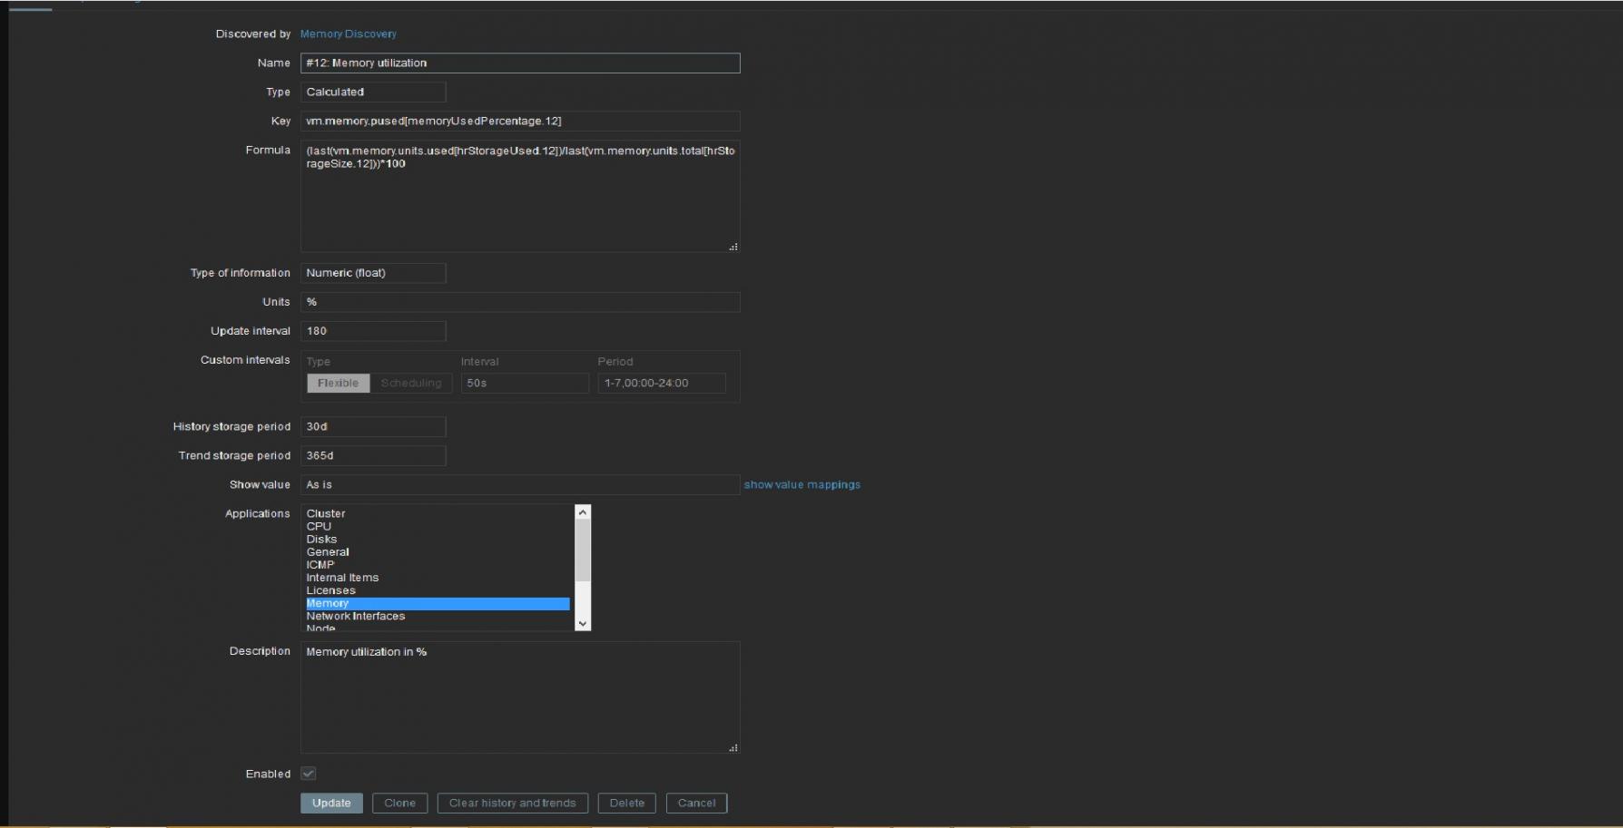Cancel editing the item

click(x=696, y=803)
